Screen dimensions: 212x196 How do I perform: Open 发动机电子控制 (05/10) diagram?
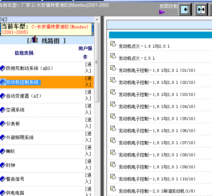point(157,119)
